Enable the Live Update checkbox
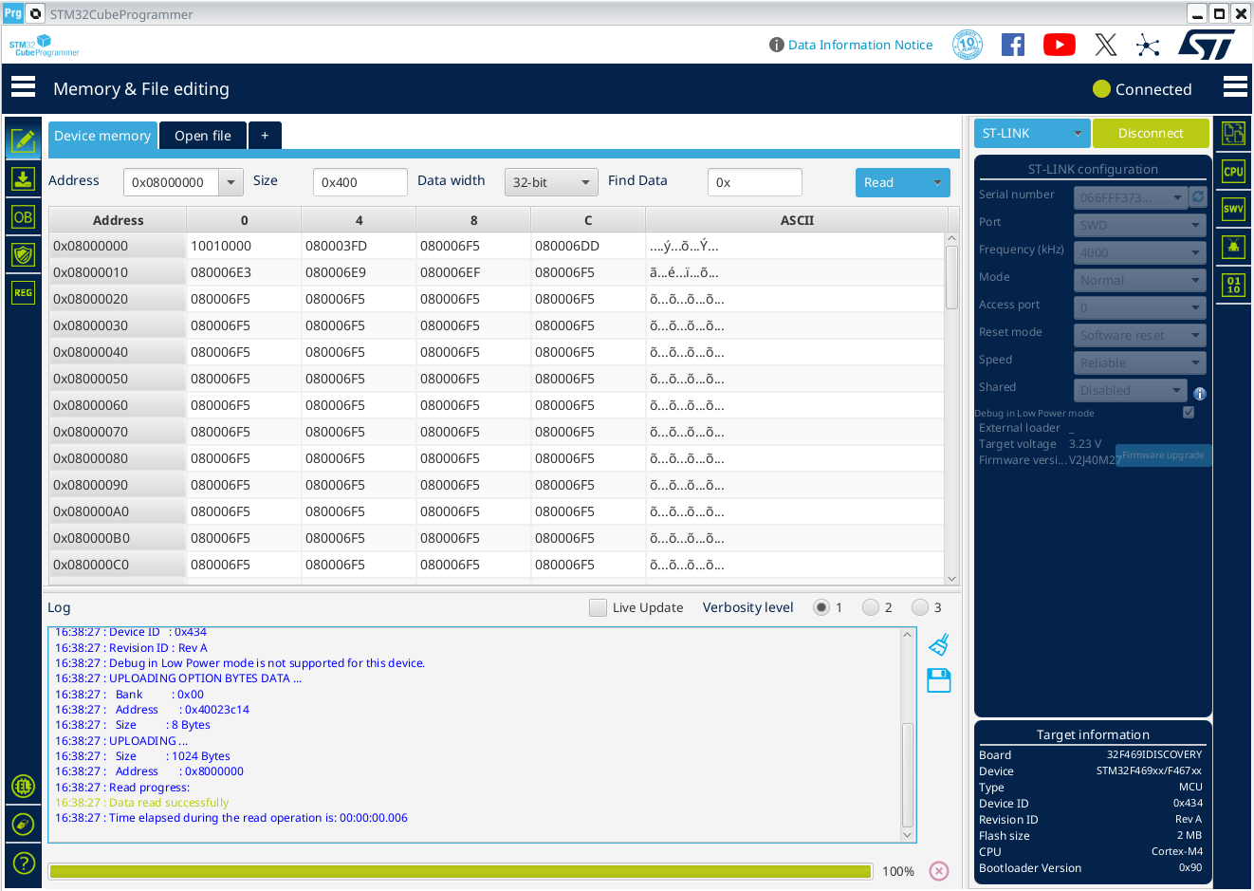 coord(598,607)
